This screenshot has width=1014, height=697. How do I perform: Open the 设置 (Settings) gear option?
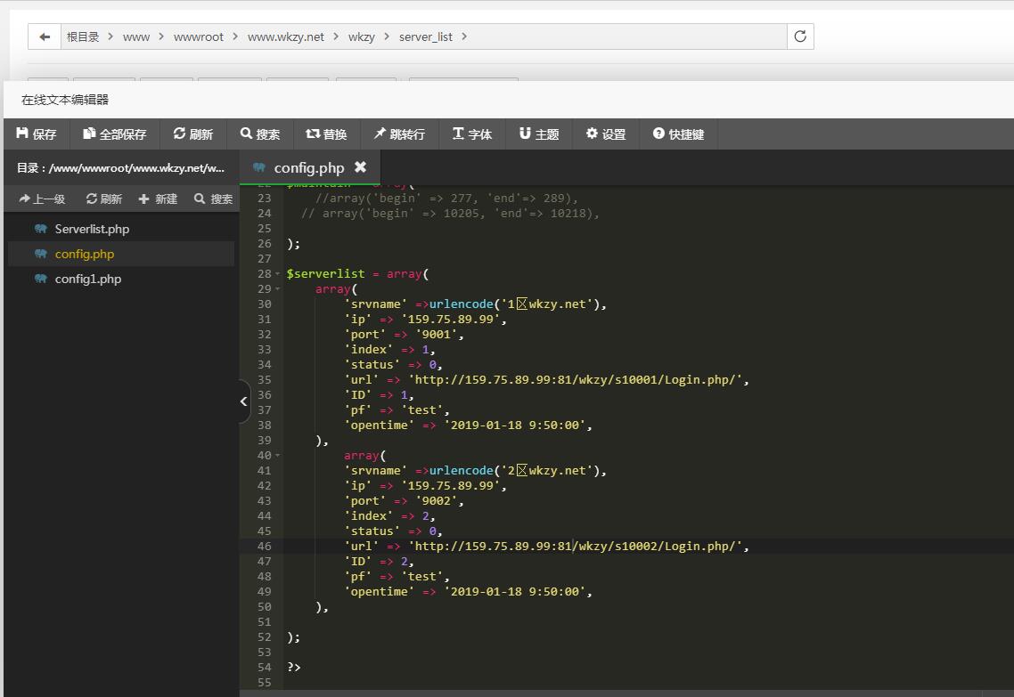coord(606,134)
